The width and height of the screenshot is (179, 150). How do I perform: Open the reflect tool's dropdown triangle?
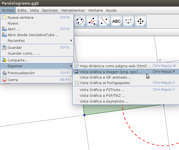click(108, 25)
